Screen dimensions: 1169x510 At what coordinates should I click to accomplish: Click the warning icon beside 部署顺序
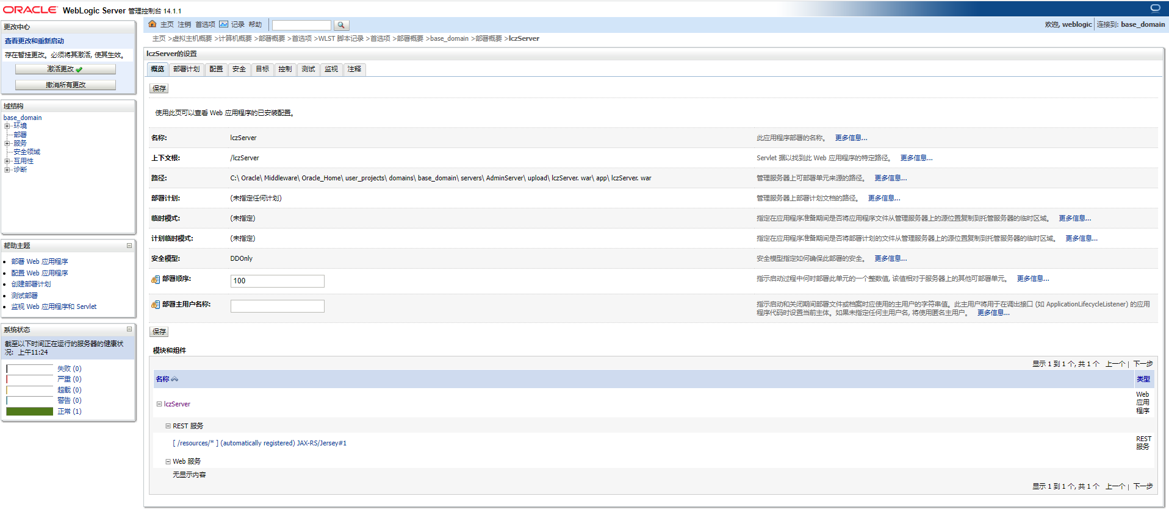[156, 280]
